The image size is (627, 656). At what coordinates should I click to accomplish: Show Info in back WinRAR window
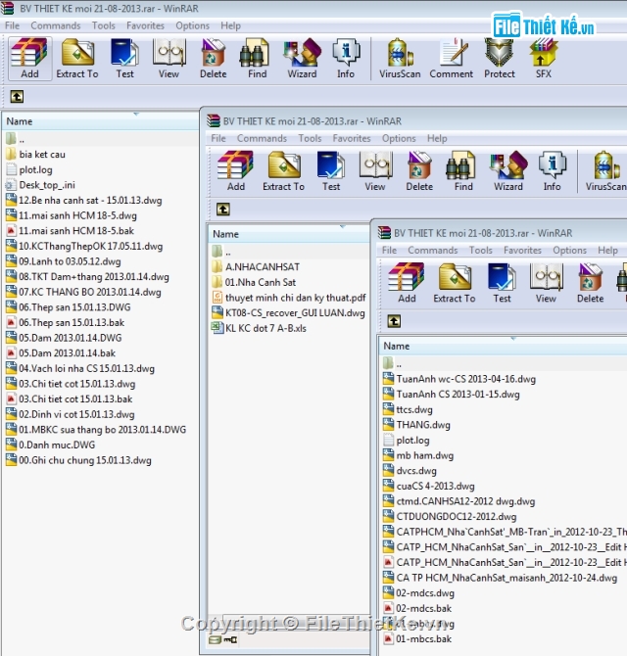click(x=346, y=58)
